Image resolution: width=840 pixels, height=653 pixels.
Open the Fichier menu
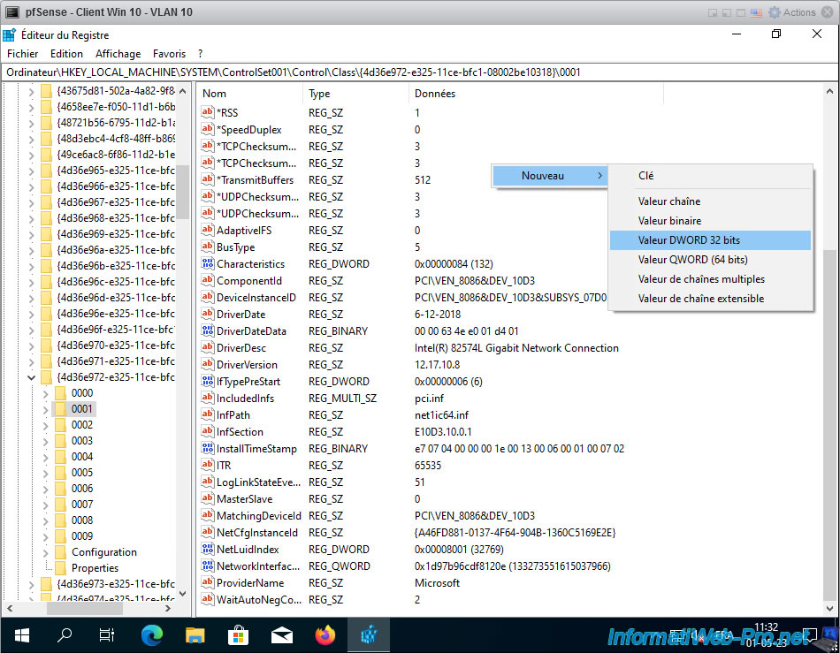(22, 54)
